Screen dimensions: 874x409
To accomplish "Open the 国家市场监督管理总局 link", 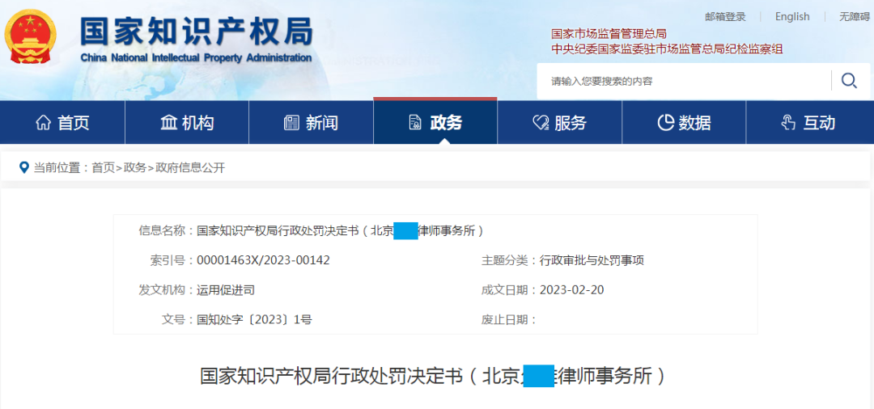I will [x=609, y=34].
